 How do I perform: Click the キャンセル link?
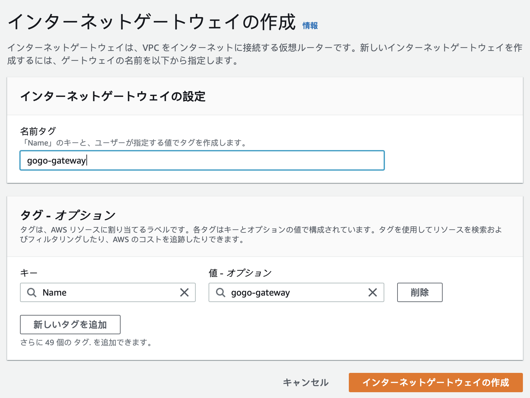click(306, 383)
